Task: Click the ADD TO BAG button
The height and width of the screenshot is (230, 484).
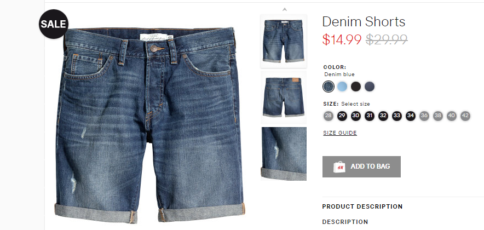Action: click(361, 166)
